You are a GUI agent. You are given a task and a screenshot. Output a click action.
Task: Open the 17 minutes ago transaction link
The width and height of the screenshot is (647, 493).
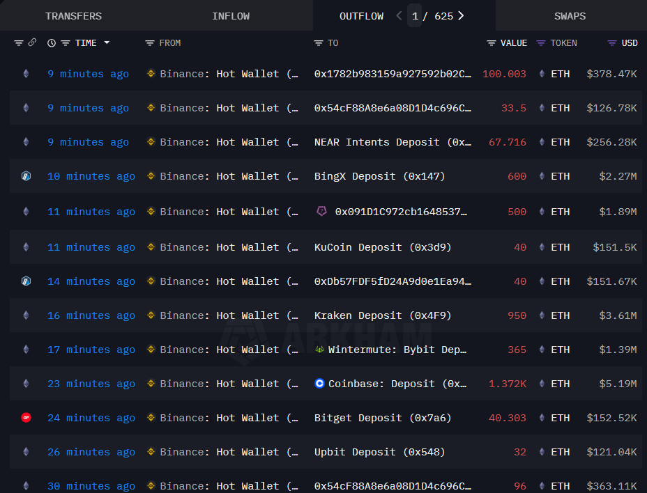click(91, 350)
